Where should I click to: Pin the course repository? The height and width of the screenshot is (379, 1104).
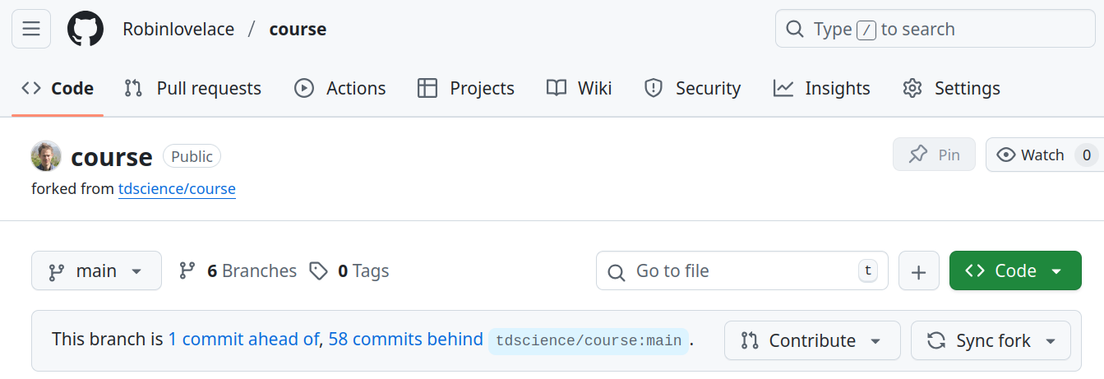tap(934, 155)
